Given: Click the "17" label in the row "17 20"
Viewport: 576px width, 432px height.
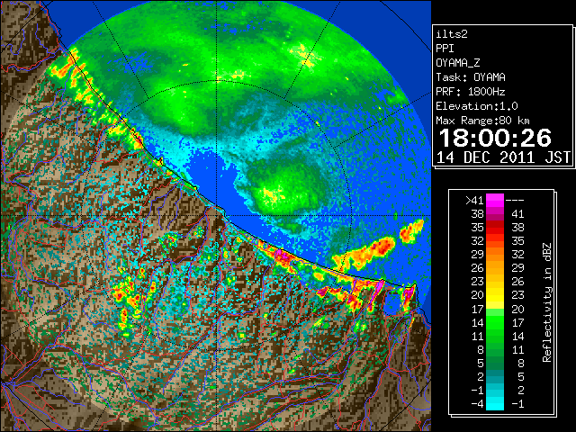Looking at the screenshot, I should point(478,309).
